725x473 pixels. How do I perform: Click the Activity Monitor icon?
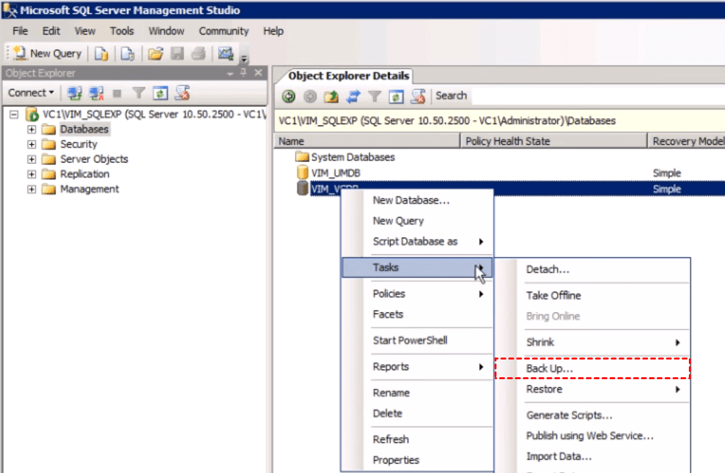coord(226,54)
